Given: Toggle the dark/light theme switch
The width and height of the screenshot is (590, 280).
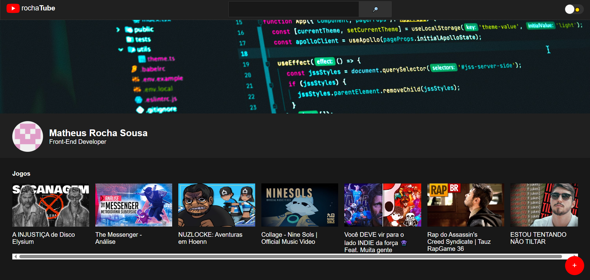Looking at the screenshot, I should [x=573, y=9].
